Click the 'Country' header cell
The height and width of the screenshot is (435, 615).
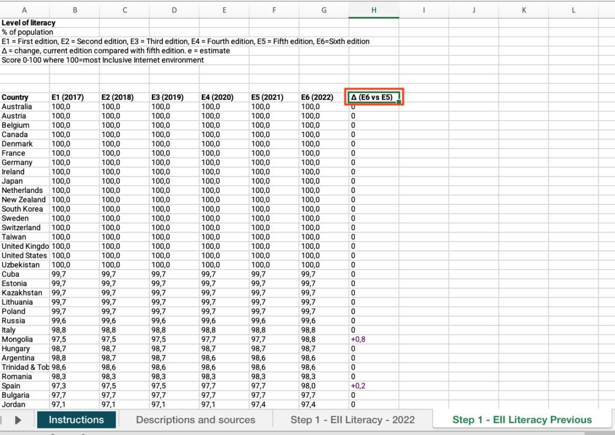(25, 97)
